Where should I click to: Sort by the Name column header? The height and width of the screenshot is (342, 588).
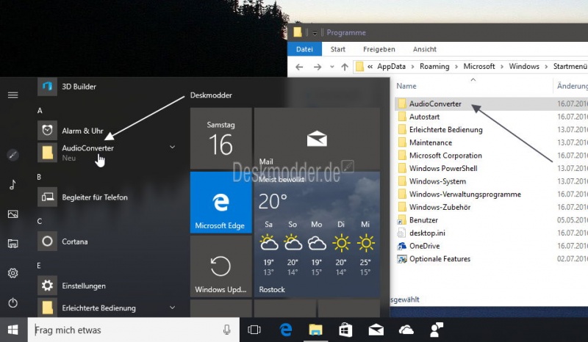tap(406, 86)
